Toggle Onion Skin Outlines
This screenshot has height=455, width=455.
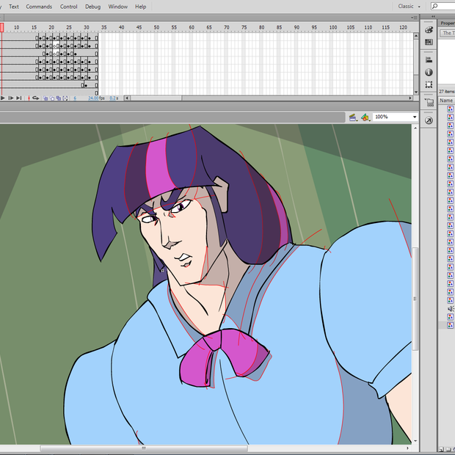tap(52, 98)
